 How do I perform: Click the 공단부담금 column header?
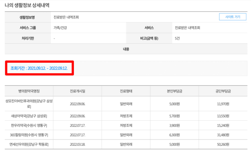[x=223, y=91]
